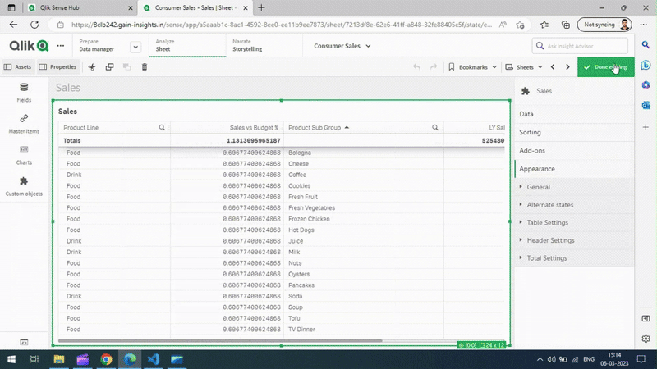Open Edge sidebar search icon
Image resolution: width=657 pixels, height=369 pixels.
pyautogui.click(x=646, y=45)
